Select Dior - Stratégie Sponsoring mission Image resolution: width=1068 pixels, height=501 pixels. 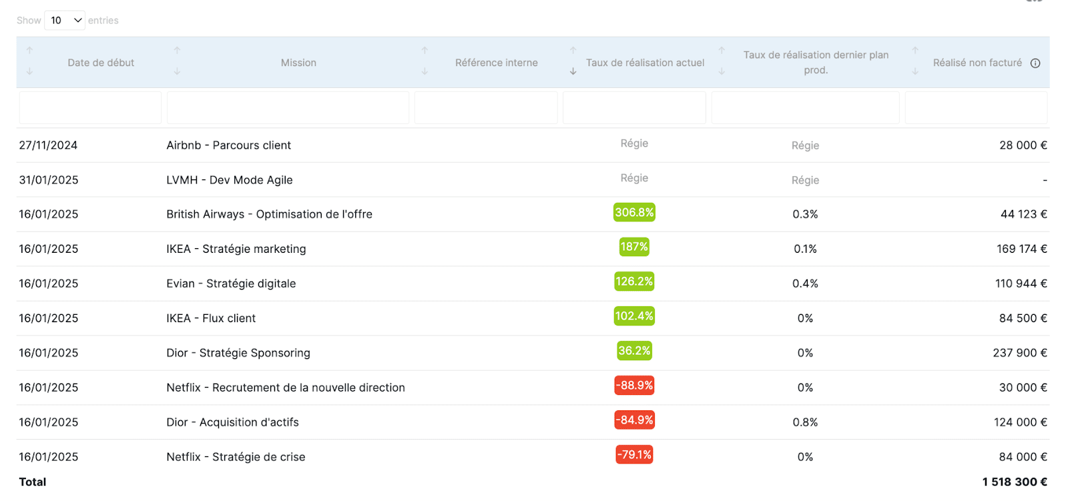(x=238, y=353)
